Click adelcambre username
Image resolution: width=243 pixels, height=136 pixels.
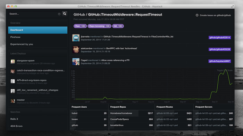[86, 48]
